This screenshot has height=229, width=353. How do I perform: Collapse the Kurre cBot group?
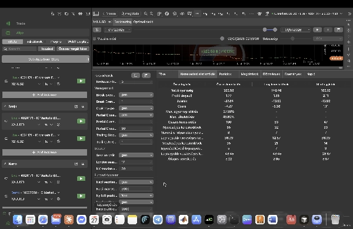point(5,164)
